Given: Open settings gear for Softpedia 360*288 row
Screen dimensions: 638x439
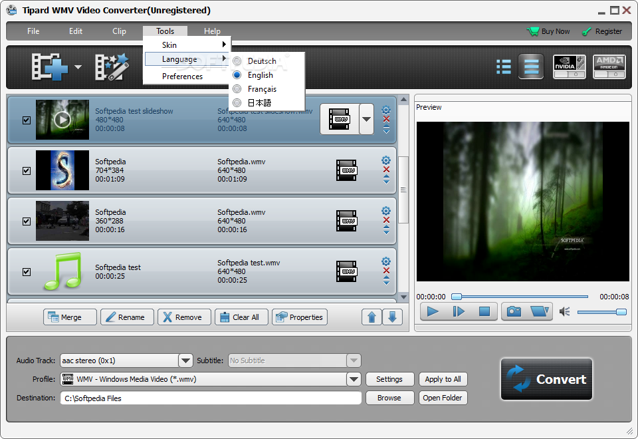Looking at the screenshot, I should click(385, 211).
